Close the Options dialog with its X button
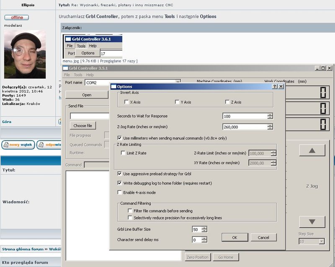335x267 pixels. click(281, 87)
